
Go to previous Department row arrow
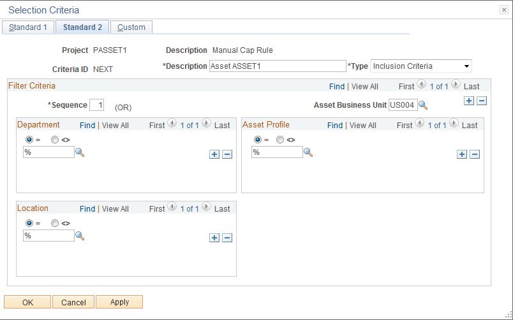(x=172, y=123)
